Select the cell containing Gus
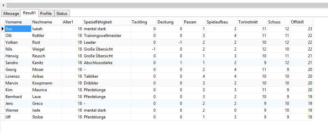This screenshot has height=133, width=328. pyautogui.click(x=18, y=29)
